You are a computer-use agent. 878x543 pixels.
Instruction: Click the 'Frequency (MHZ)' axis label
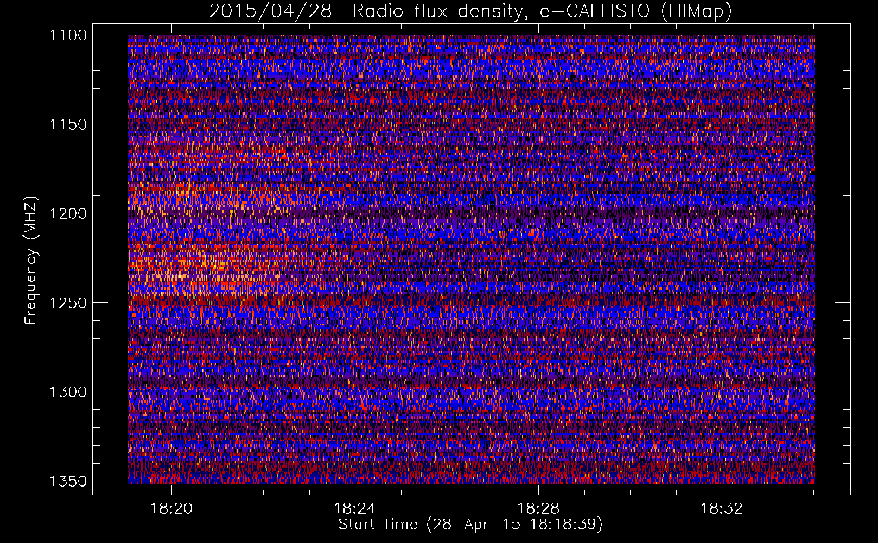[x=31, y=261]
